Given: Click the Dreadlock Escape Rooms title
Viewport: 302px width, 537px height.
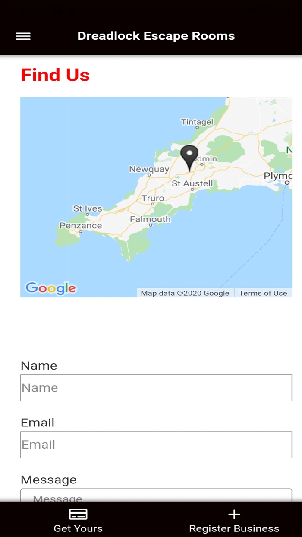Looking at the screenshot, I should coord(156,36).
